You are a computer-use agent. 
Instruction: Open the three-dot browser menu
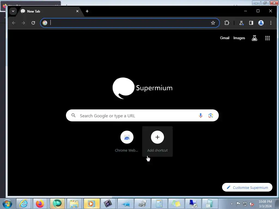[x=271, y=23]
